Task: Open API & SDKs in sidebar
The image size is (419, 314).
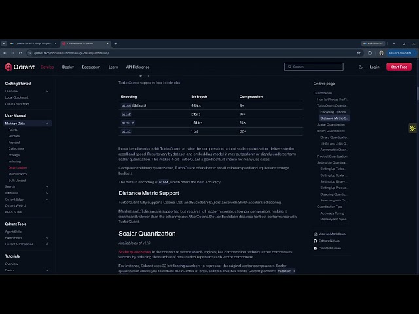Action: [13, 212]
